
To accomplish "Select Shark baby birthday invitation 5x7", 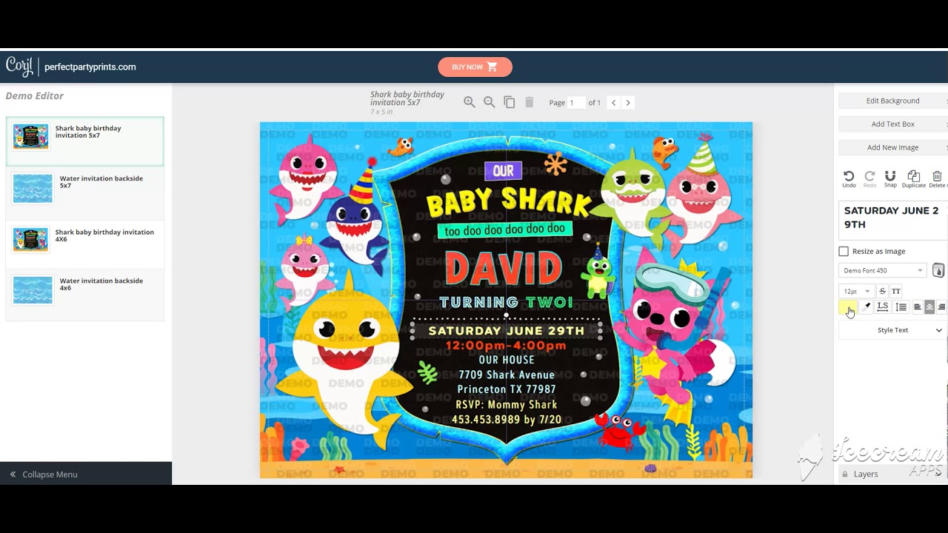I will tap(84, 141).
